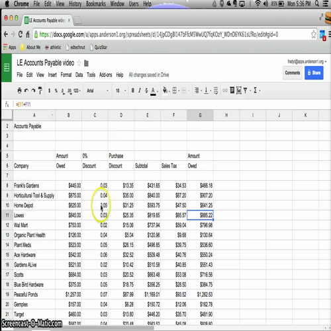This screenshot has width=331, height=331.
Task: Open the font size dropdown
Action: coord(120,91)
